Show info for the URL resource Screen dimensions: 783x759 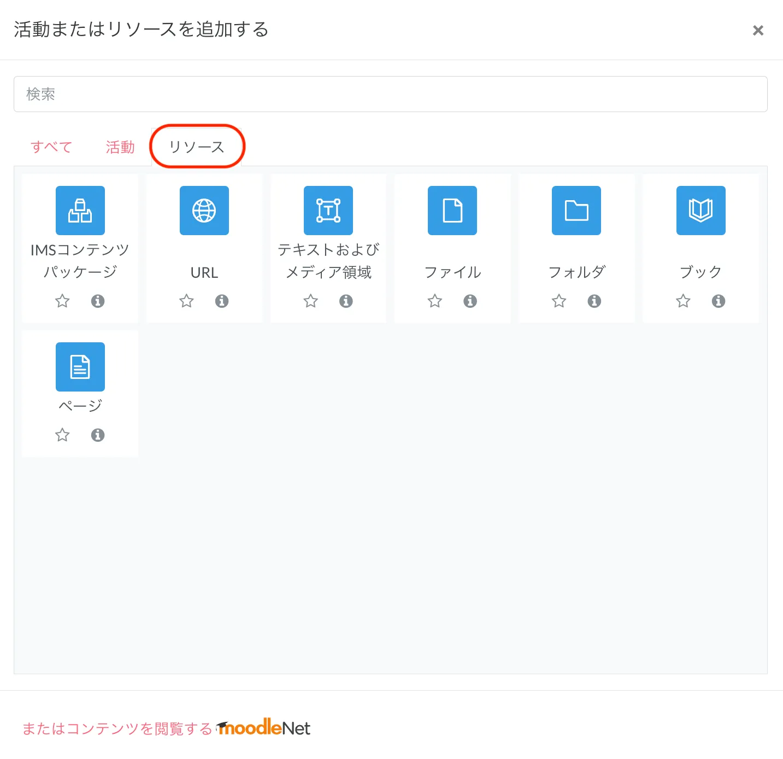[222, 301]
